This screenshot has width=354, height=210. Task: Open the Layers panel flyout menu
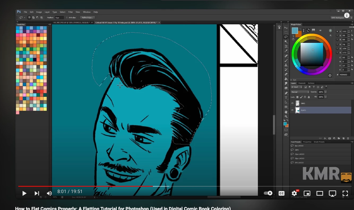(x=352, y=83)
